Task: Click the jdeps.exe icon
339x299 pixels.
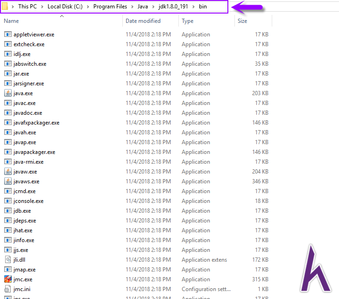Action: click(8, 220)
